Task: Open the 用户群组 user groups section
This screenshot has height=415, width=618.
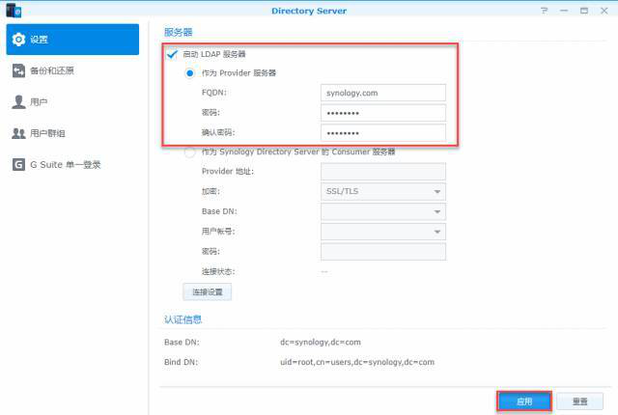Action: 72,133
